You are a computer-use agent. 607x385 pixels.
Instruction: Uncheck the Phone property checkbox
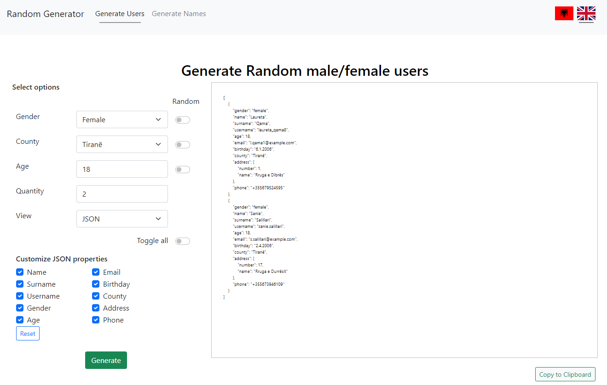[96, 320]
